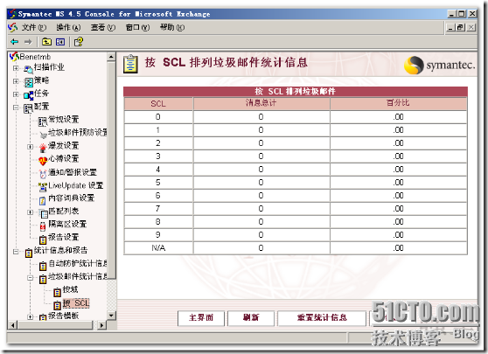
Task: Click the tree horizontal scrollbar thumb
Action: (x=55, y=325)
